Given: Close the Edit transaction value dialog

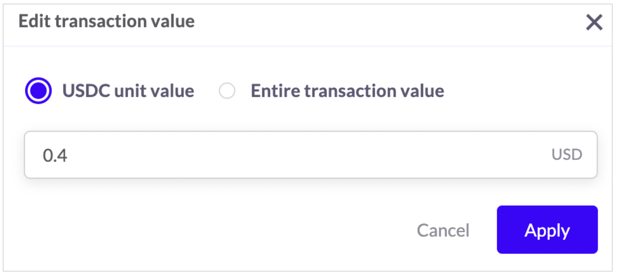Looking at the screenshot, I should click(x=594, y=22).
